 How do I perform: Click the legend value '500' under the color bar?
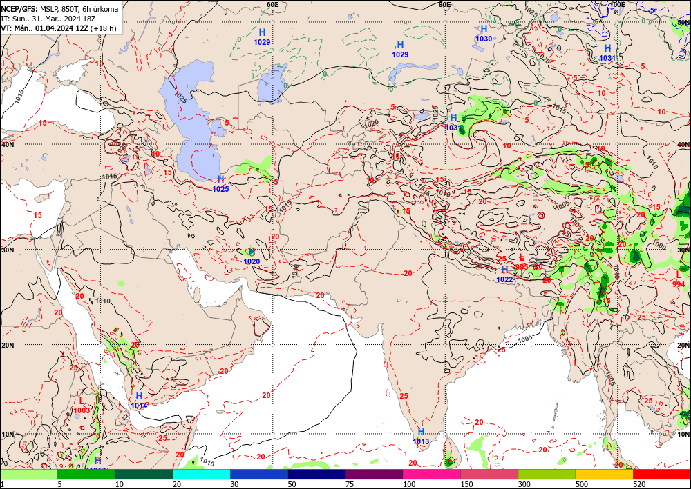[582, 484]
